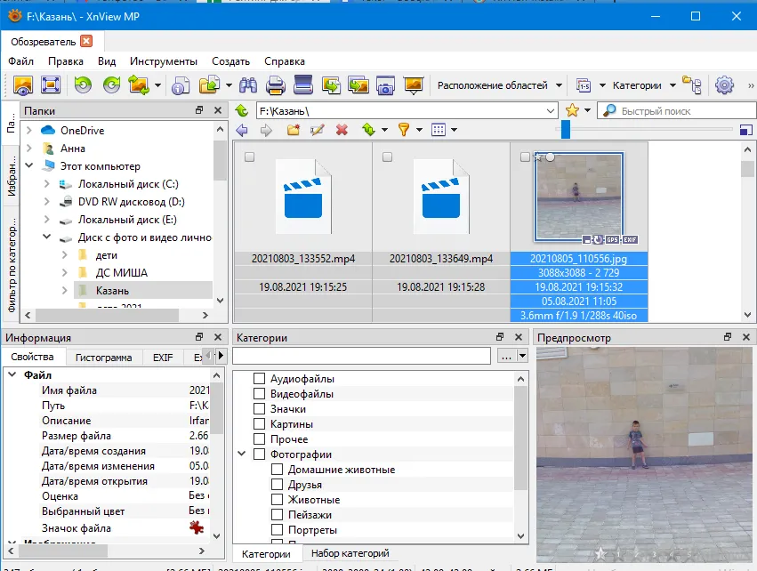Viewport: 757px width, 571px height.
Task: Click the ... button in Категории panel
Action: (506, 357)
